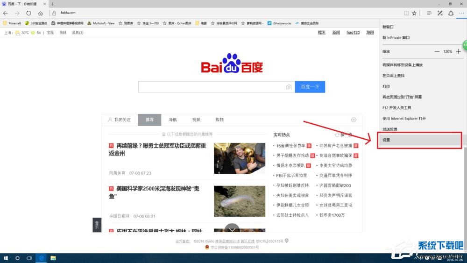Image resolution: width=467 pixels, height=263 pixels.
Task: Click camera image search icon
Action: (289, 87)
